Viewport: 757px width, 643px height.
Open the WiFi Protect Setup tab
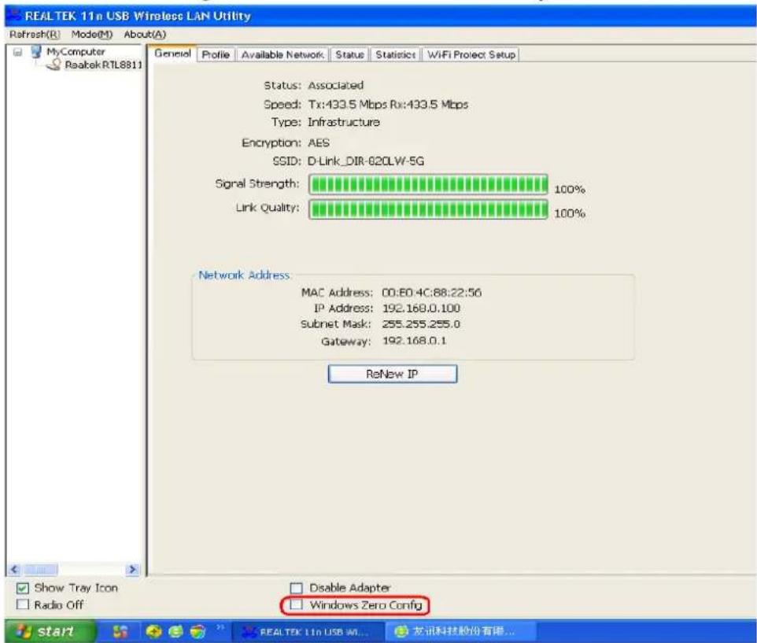pos(471,54)
